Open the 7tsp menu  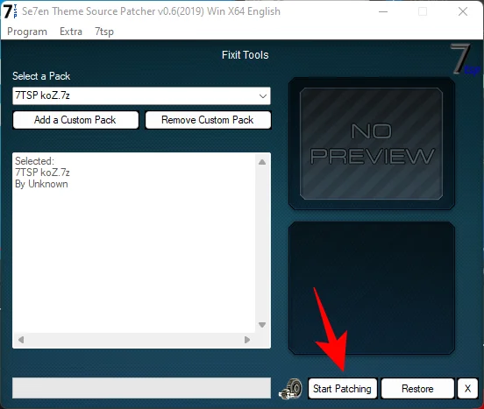[104, 32]
